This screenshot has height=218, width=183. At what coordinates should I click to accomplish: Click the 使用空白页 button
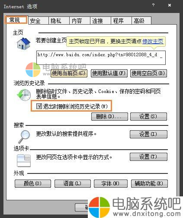(148, 73)
